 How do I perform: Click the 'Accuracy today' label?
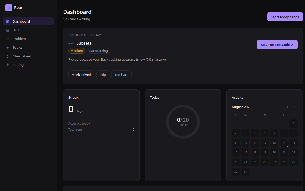[79, 124]
